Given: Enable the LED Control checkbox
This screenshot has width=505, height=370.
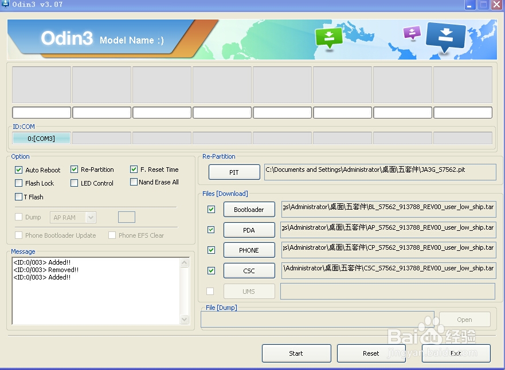Looking at the screenshot, I should click(x=74, y=183).
